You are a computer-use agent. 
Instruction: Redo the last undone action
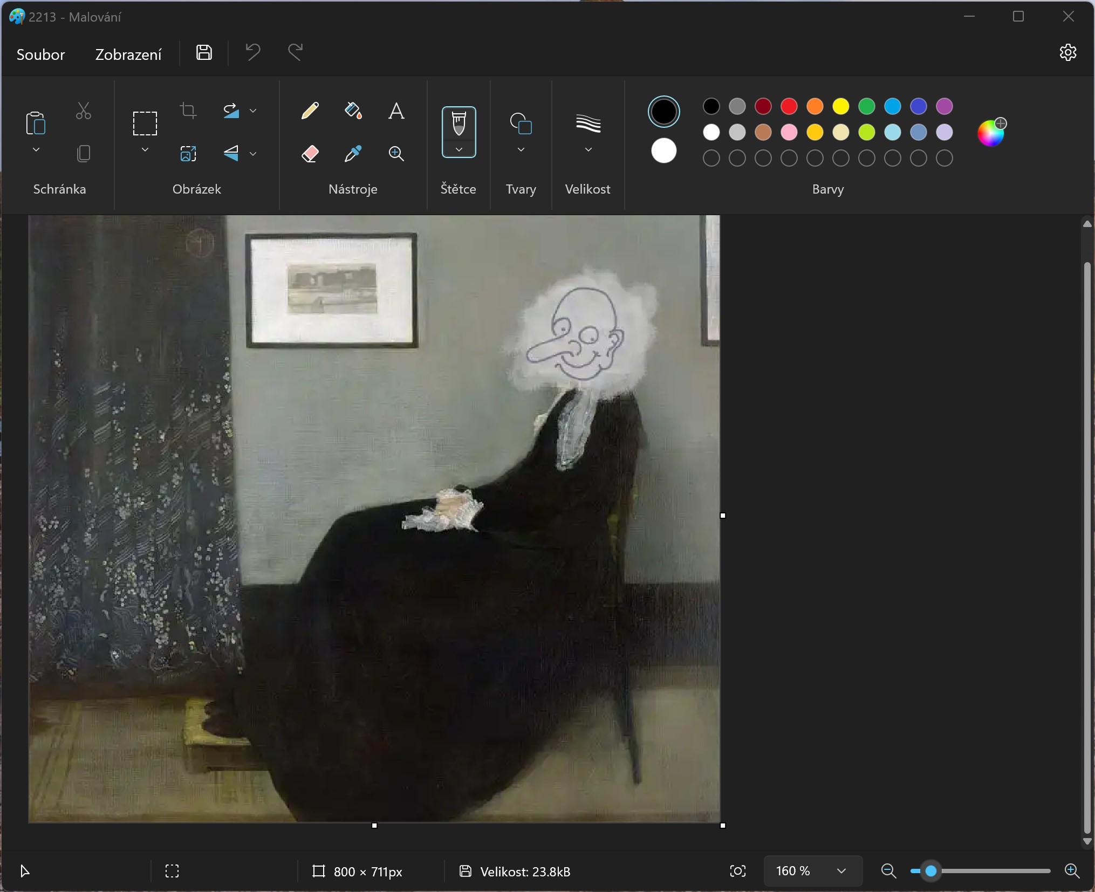[296, 53]
